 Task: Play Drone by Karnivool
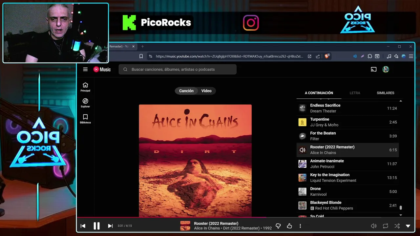pos(347,191)
